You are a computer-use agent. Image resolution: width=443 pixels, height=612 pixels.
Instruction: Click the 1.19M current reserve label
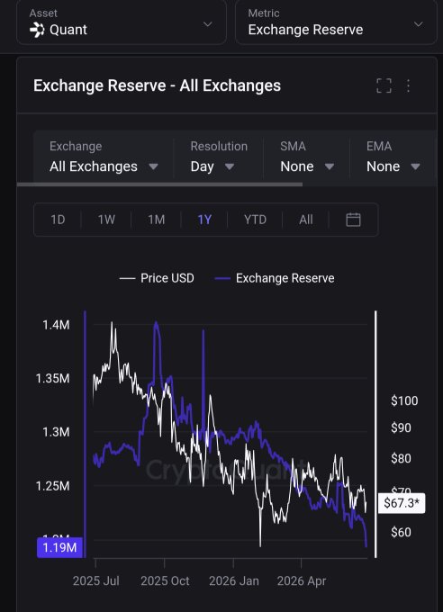point(59,547)
